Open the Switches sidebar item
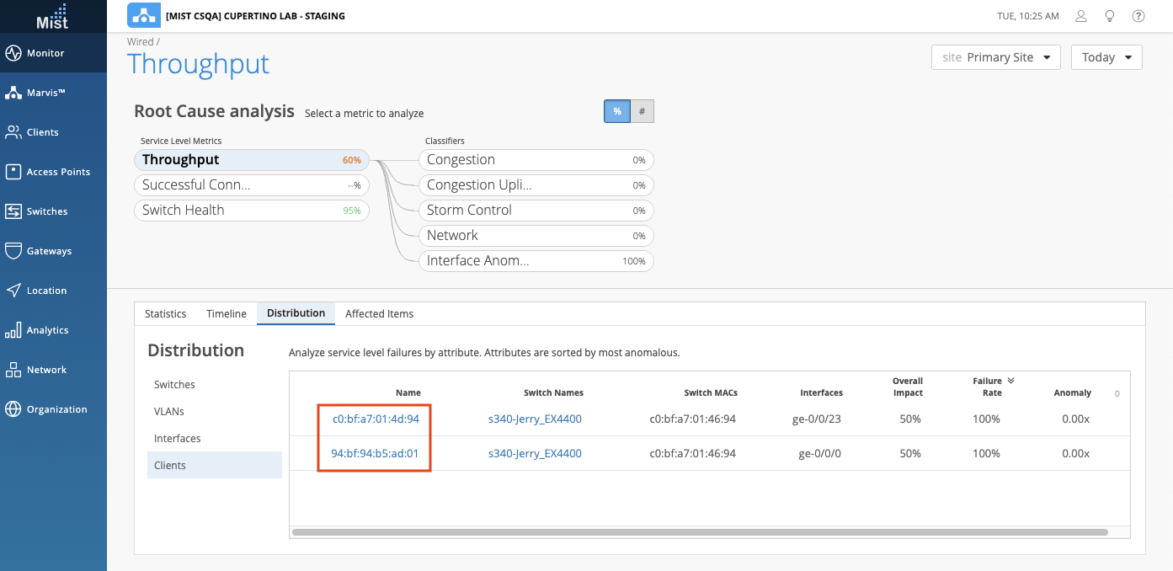 46,211
